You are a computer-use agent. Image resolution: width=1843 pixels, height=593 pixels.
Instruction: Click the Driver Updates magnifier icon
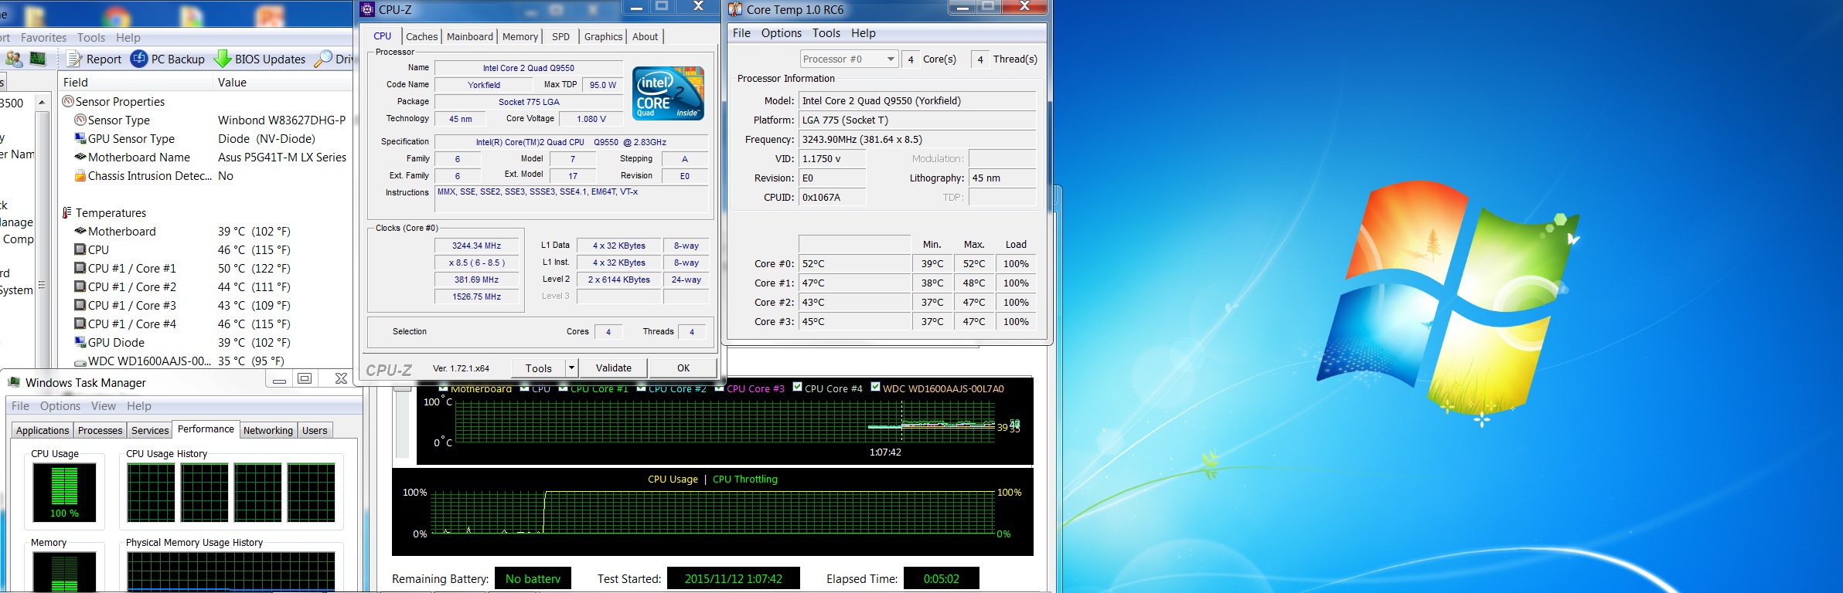click(323, 59)
